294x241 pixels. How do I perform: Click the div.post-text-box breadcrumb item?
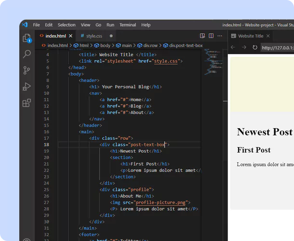point(186,45)
